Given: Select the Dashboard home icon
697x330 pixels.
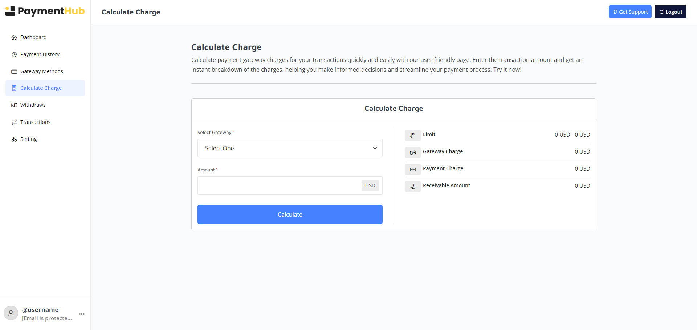Looking at the screenshot, I should (x=14, y=37).
